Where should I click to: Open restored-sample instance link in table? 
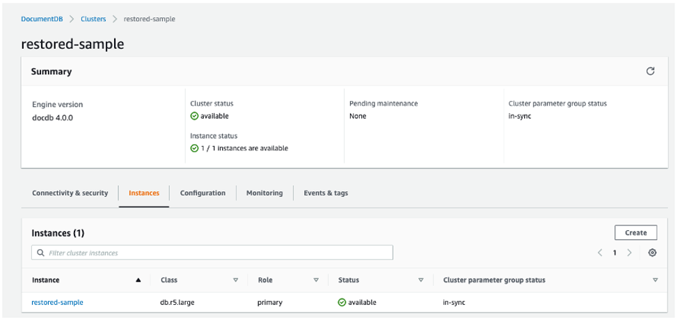click(57, 302)
